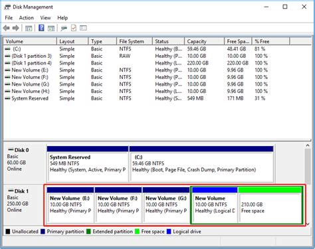
Task: Click the disk icon beside Disk 0 label
Action: (x=11, y=149)
